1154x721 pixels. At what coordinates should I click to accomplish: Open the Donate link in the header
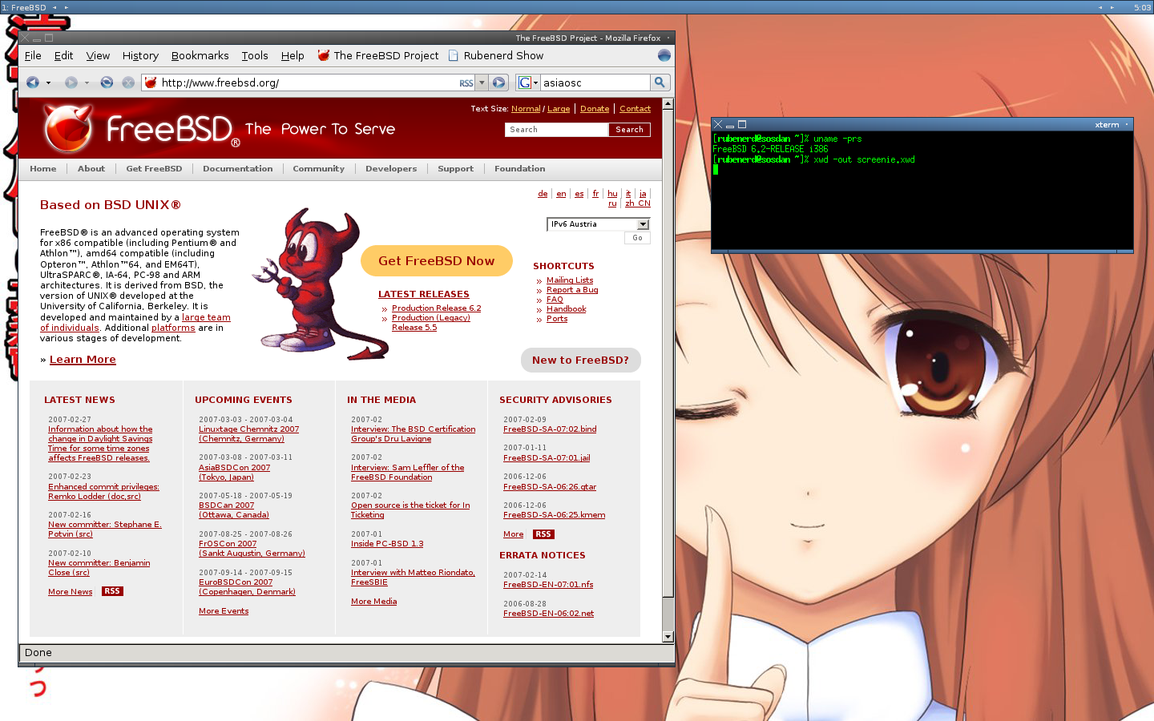[595, 109]
